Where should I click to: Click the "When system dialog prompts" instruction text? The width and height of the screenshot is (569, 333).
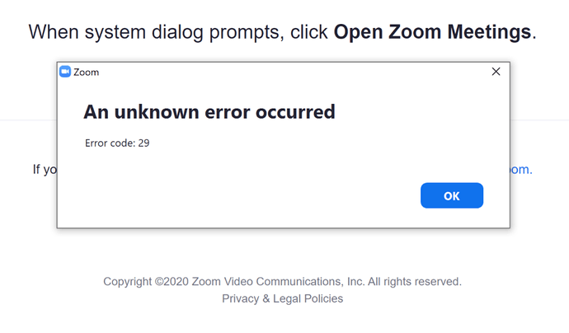[156, 32]
